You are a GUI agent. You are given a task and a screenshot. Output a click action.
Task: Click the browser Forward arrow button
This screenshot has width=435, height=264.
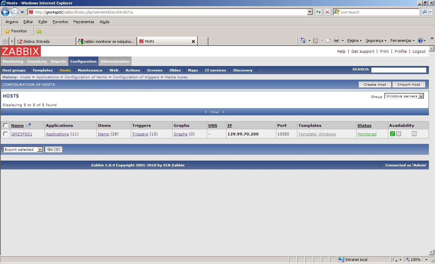pyautogui.click(x=14, y=12)
